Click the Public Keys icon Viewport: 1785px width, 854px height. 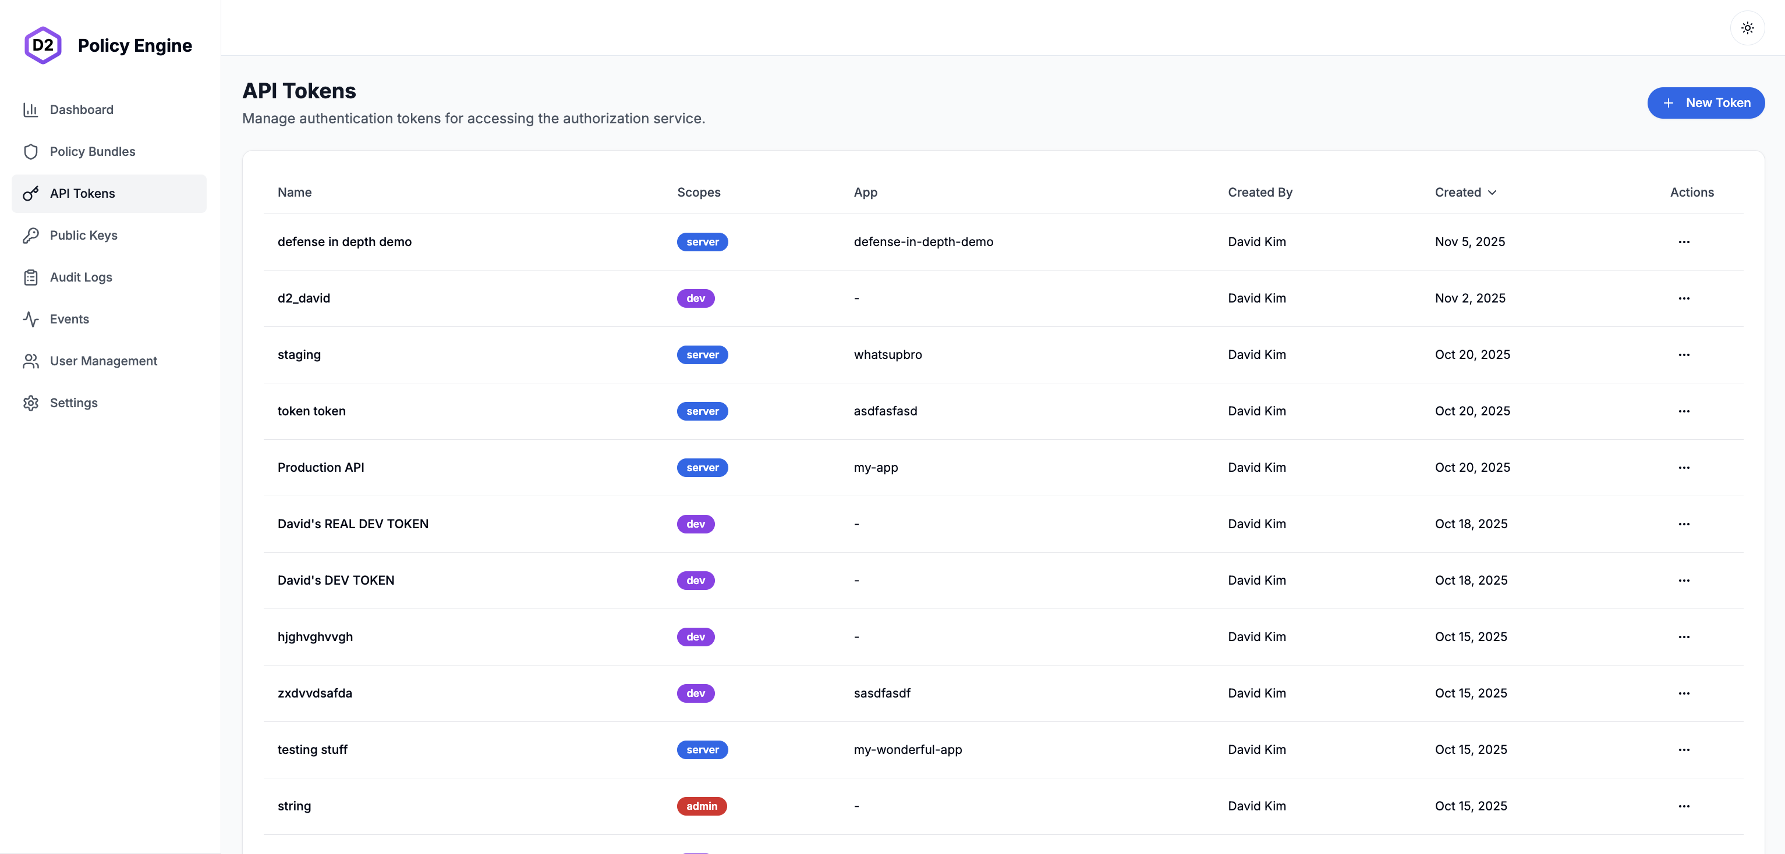[31, 235]
